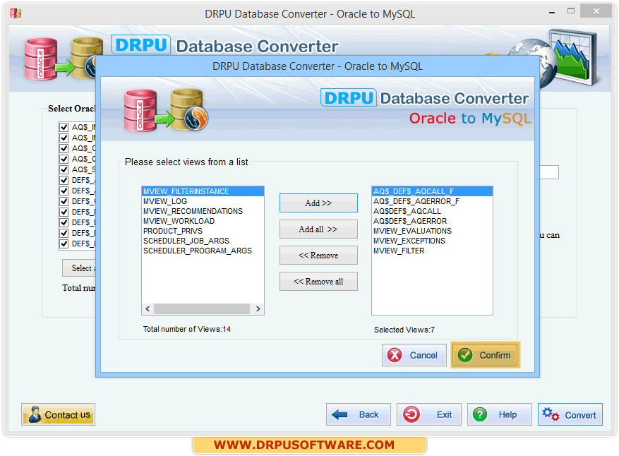The height and width of the screenshot is (456, 619).
Task: Close the main converter window
Action: [x=596, y=11]
